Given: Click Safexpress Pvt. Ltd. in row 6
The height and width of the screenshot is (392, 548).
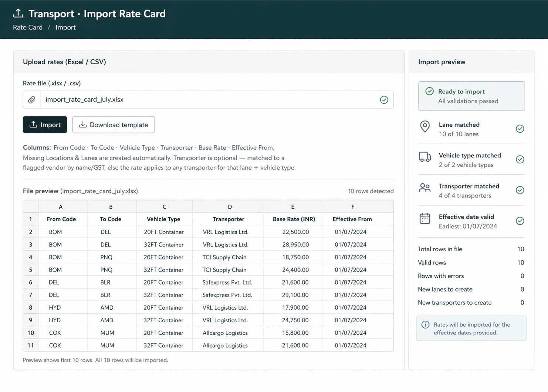Looking at the screenshot, I should pos(227,282).
